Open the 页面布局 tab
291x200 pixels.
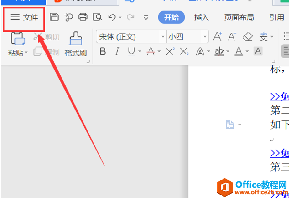point(239,17)
